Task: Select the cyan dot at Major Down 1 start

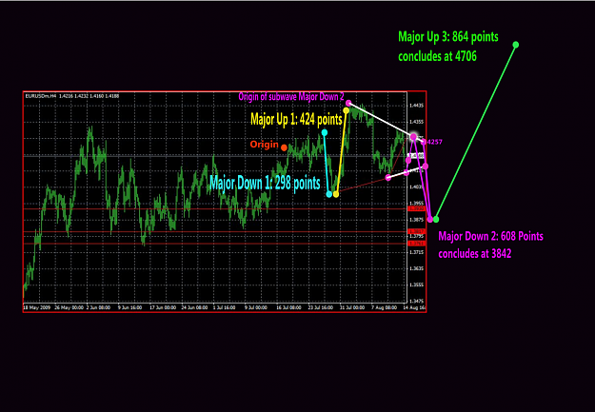Action: (x=325, y=132)
